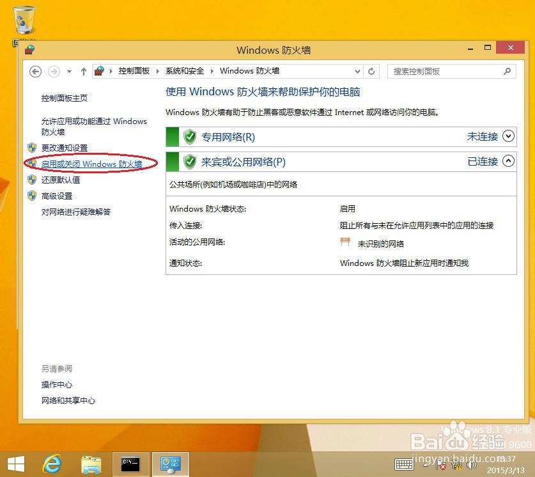Go back with the Back arrow button
Screen dimensions: 535x477
pyautogui.click(x=36, y=72)
